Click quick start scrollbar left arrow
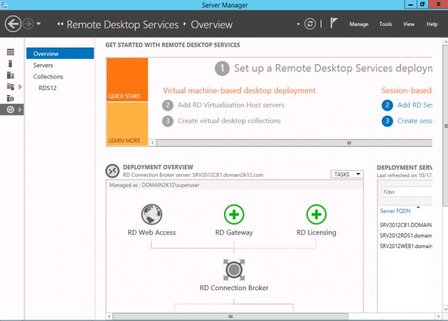The height and width of the screenshot is (321, 448). [153, 143]
